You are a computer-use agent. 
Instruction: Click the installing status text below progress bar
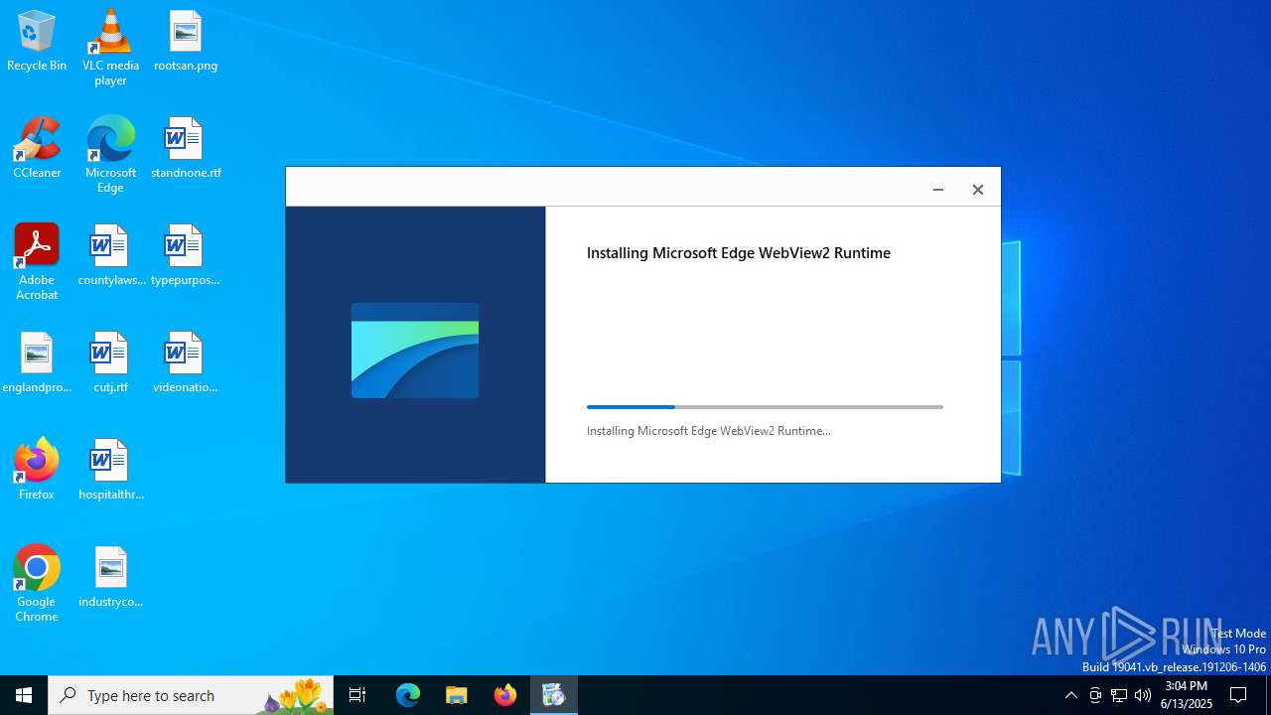(709, 431)
